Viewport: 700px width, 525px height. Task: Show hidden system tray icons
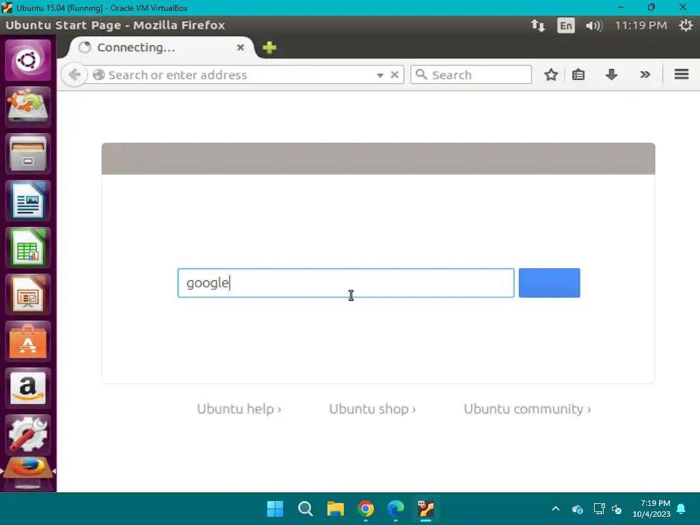tap(556, 509)
